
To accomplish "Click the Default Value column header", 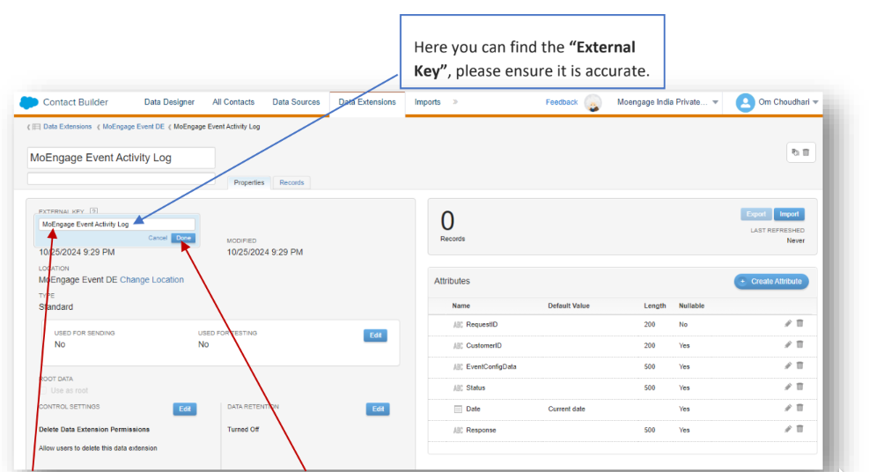I will click(569, 306).
